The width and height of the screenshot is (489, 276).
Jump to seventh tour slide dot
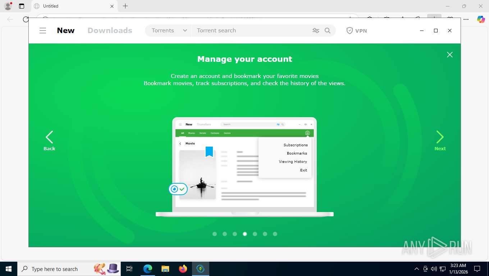click(x=275, y=234)
